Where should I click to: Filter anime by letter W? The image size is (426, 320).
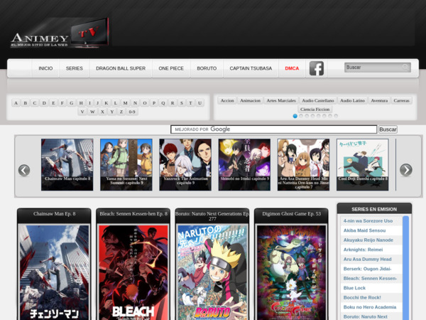tap(92, 112)
